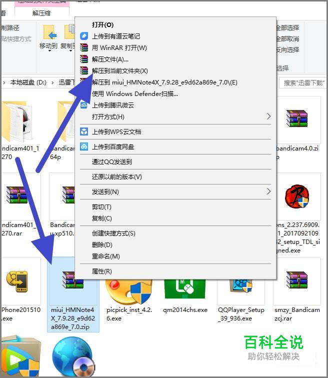Click the WPS cloud cube icon

(84, 131)
